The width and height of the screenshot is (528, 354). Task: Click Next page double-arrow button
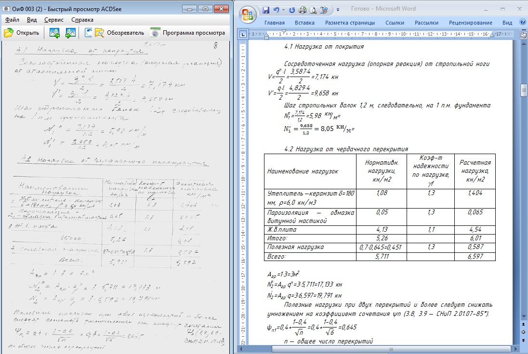524,340
